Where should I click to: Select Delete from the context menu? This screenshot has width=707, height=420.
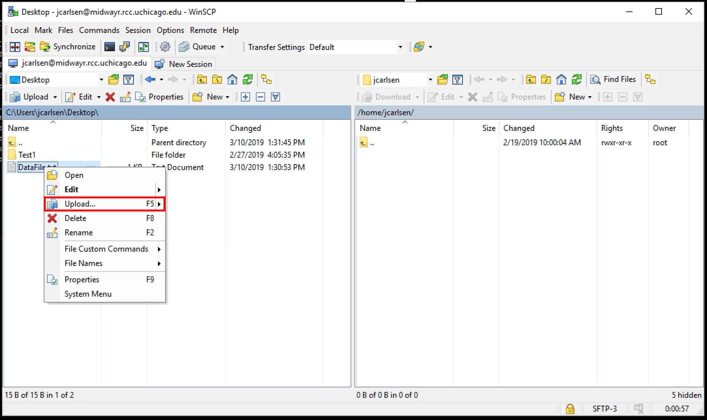[x=75, y=218]
